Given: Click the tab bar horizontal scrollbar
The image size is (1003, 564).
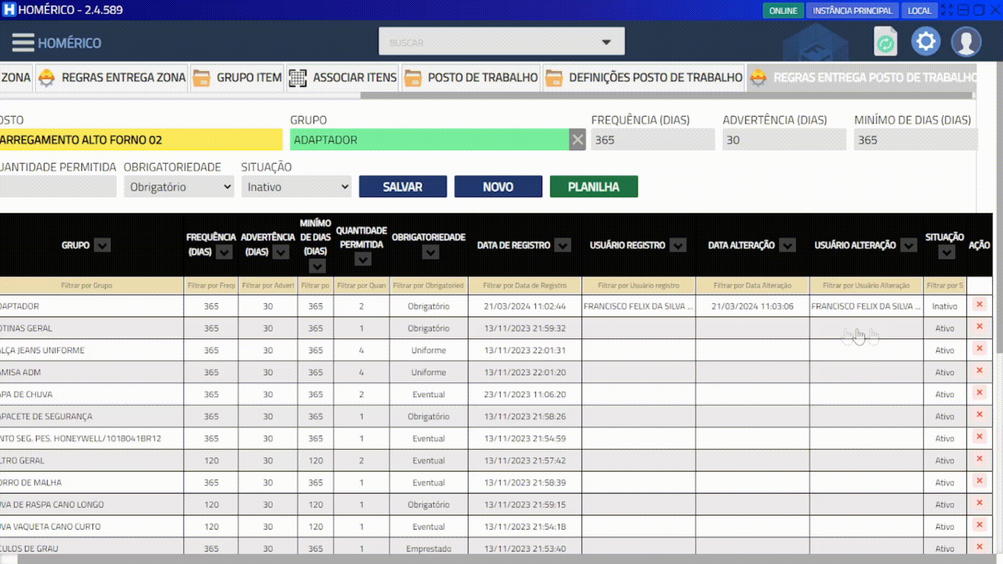Looking at the screenshot, I should [666, 96].
